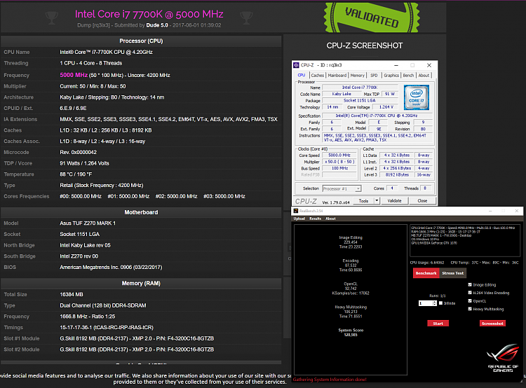This screenshot has width=526, height=388.
Task: Click the Processor (CPU) section header
Action: (x=141, y=41)
